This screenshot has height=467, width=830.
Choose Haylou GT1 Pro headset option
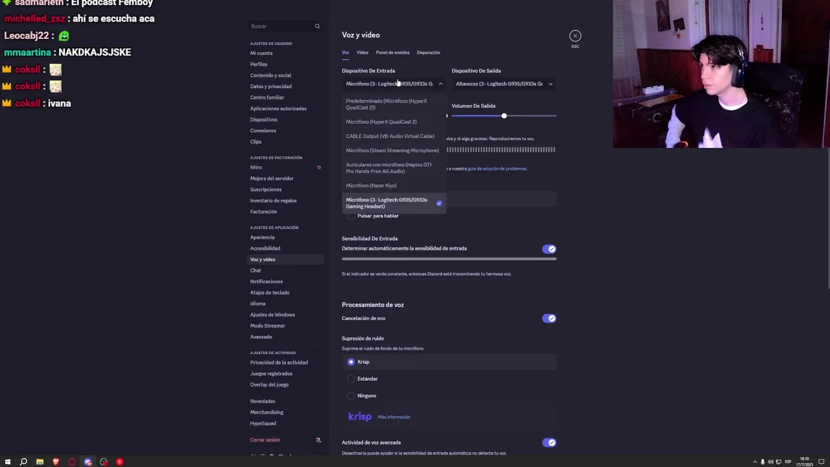(x=394, y=168)
